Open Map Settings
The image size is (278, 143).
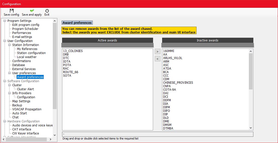(21, 101)
